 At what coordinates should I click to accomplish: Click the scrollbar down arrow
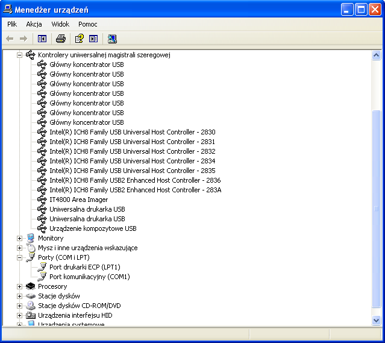pos(376,320)
